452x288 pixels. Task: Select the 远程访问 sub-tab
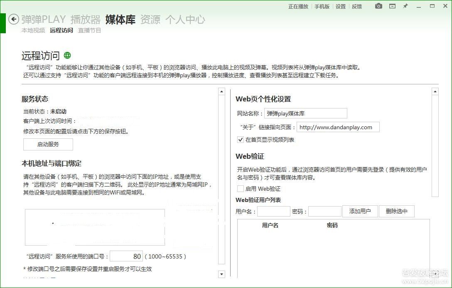point(61,30)
